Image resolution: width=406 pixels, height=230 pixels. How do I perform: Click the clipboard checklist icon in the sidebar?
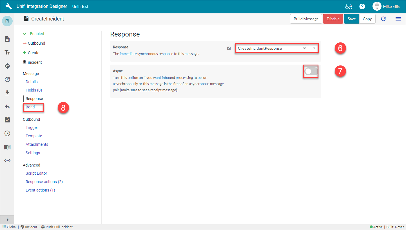click(7, 120)
